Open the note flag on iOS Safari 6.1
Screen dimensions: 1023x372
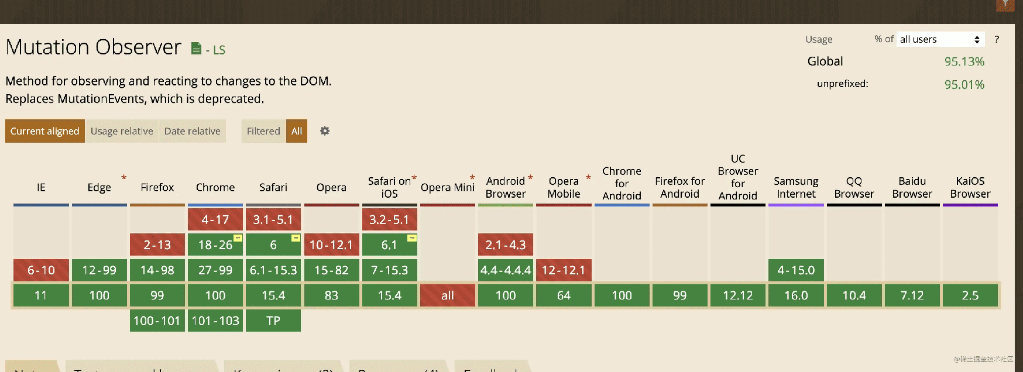(412, 237)
